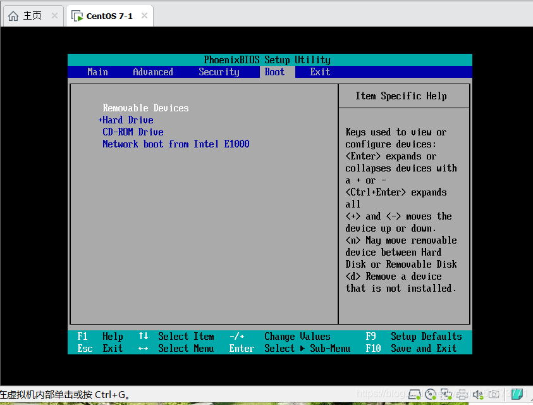
Task: Click the Ctrl+G status bar message
Action: [x=64, y=395]
